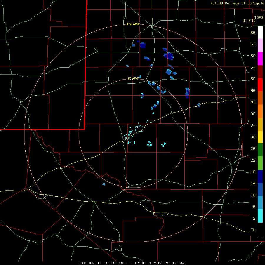Select the light blue legend swatch
Image resolution: width=265 pixels, height=265 pixels.
pos(260,203)
